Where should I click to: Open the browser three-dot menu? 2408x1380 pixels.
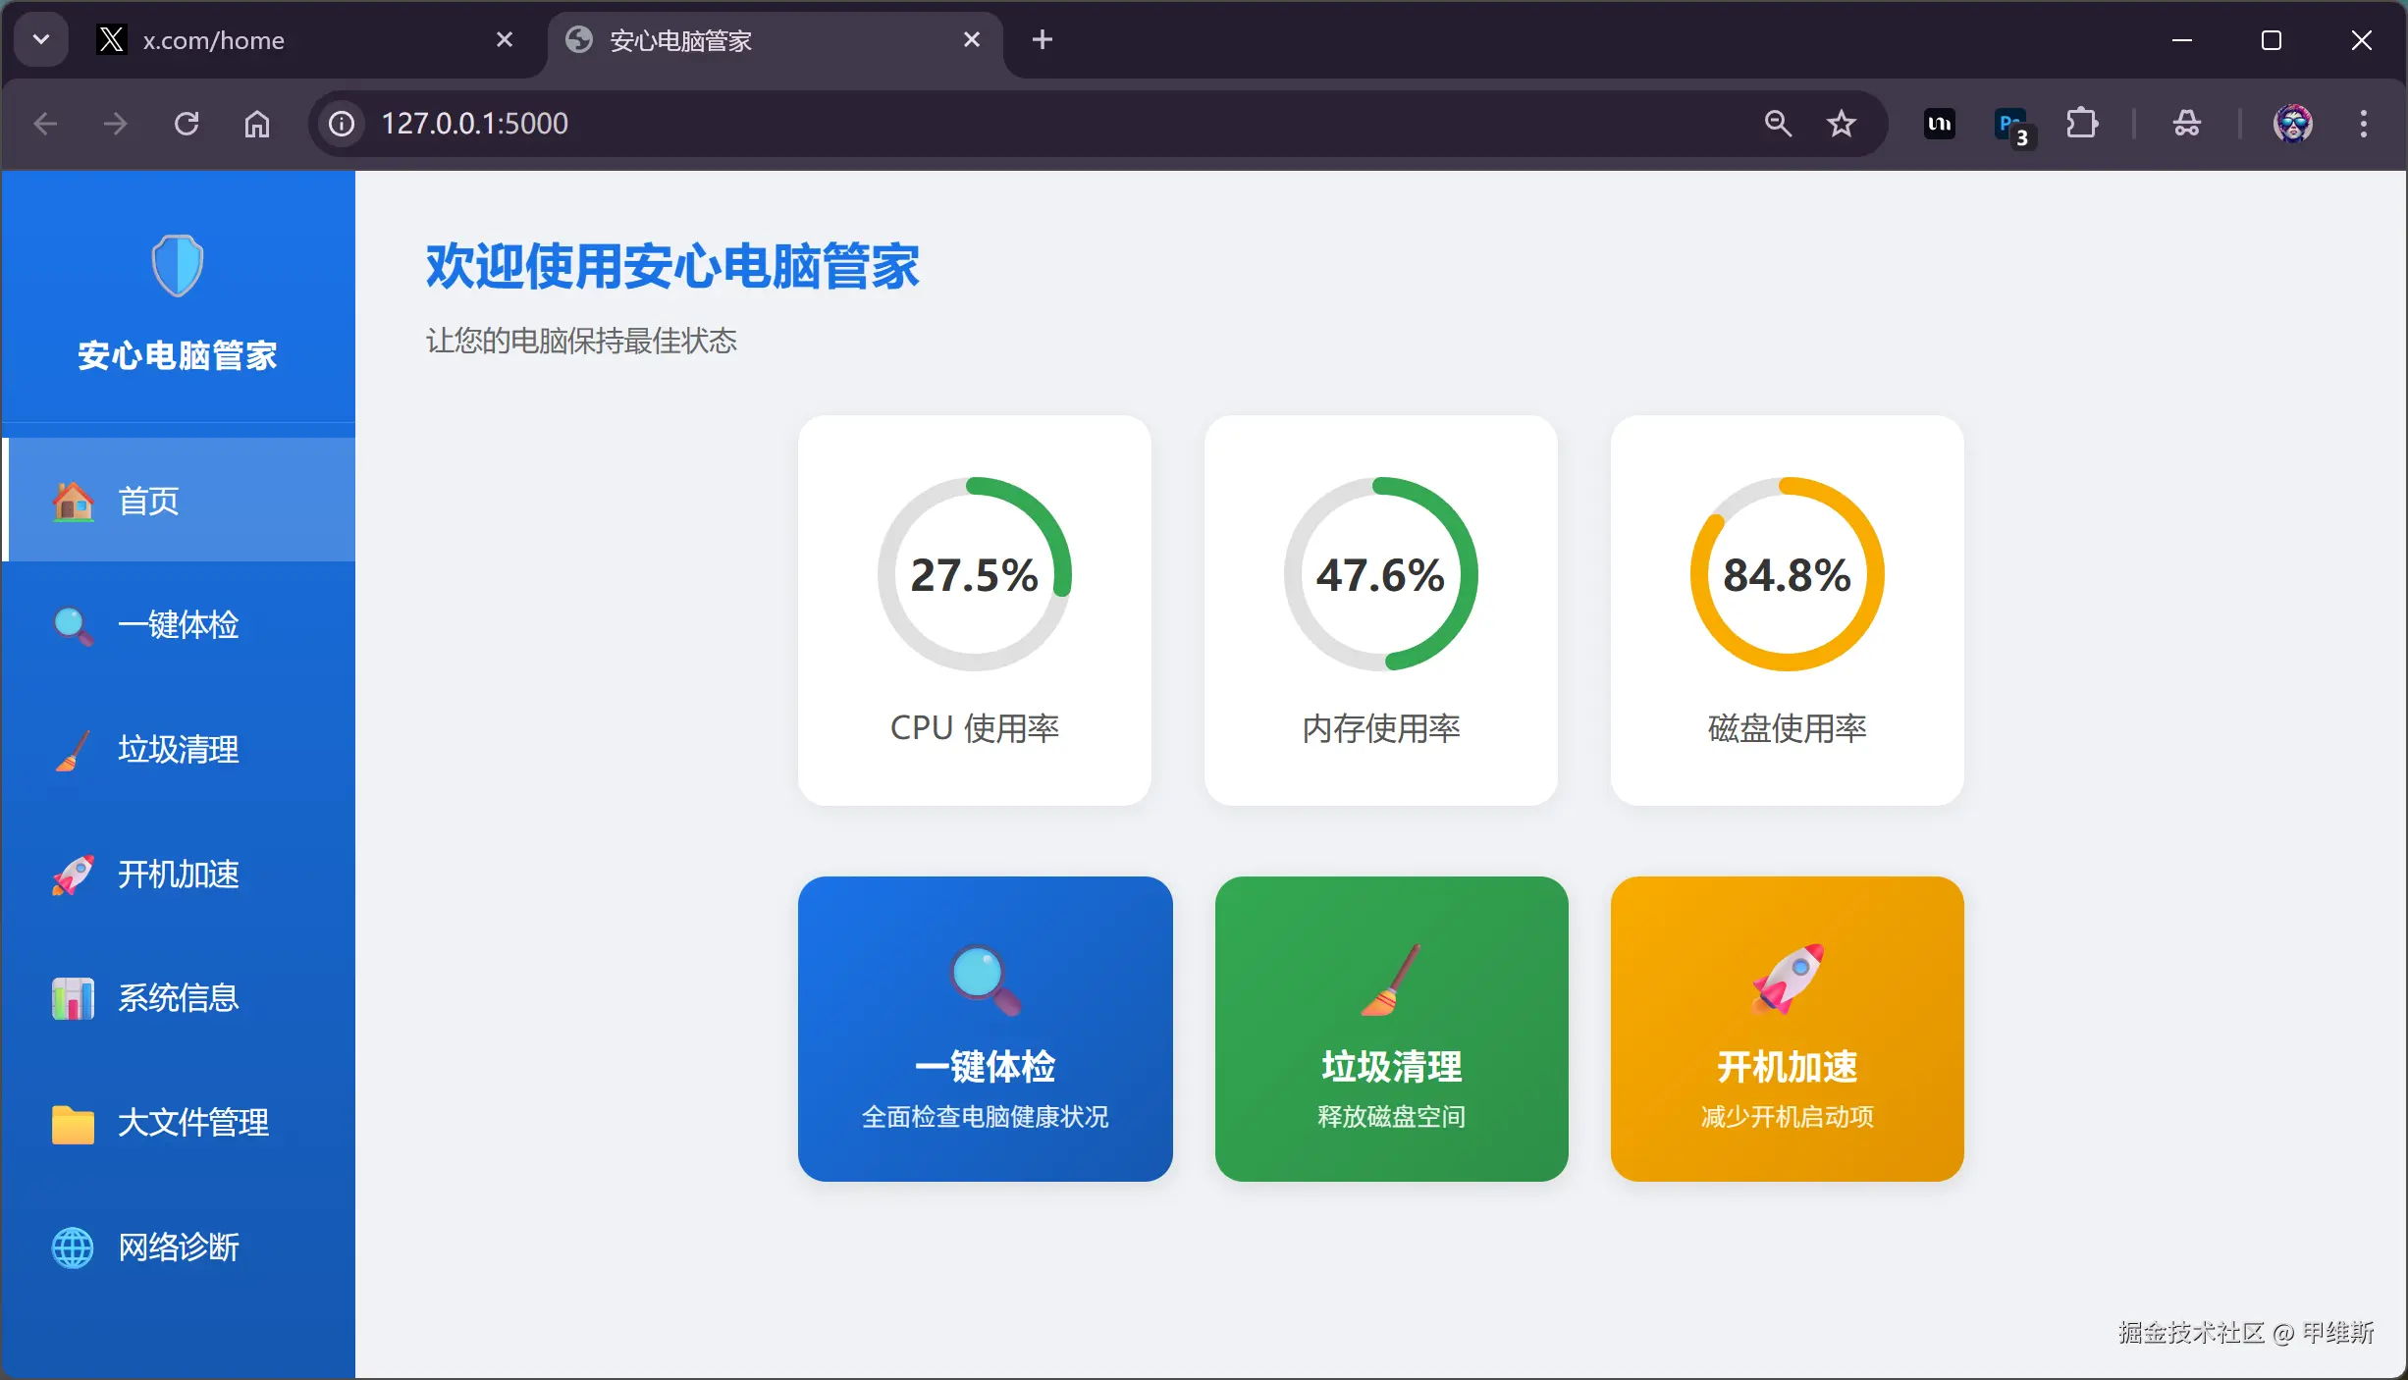(x=2364, y=123)
